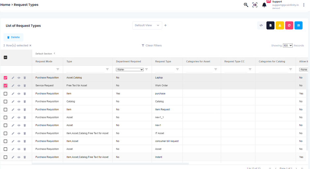Sort by Department Required column header

pos(129,61)
